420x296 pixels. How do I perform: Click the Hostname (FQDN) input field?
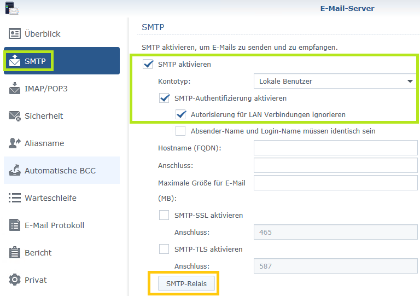pos(335,148)
